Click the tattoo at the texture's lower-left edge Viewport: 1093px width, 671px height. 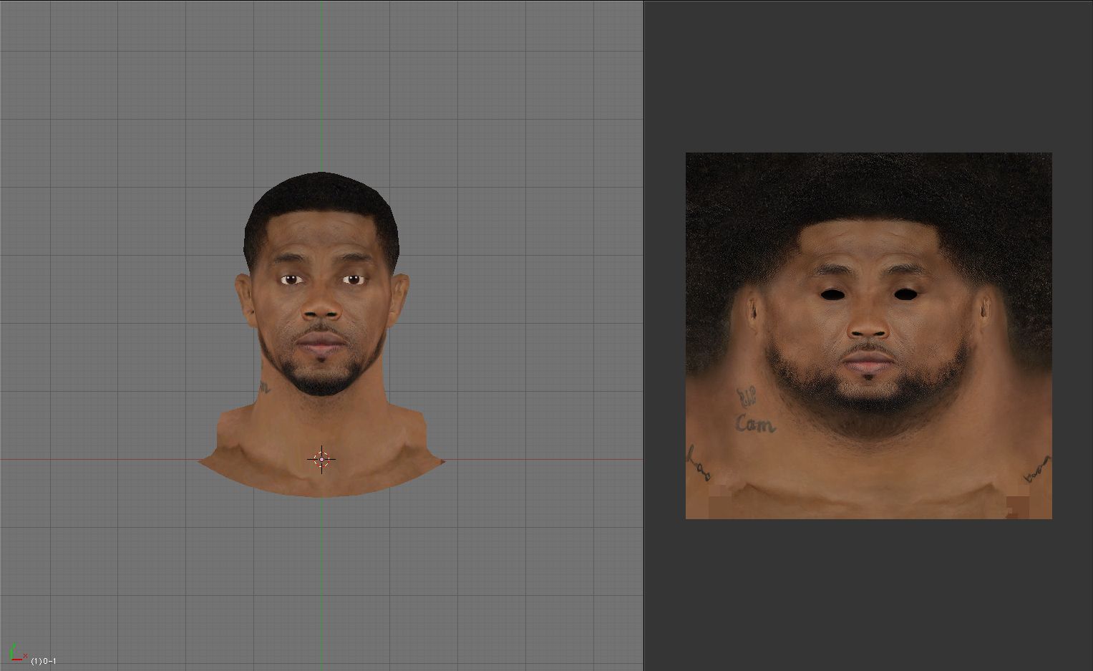click(x=698, y=463)
